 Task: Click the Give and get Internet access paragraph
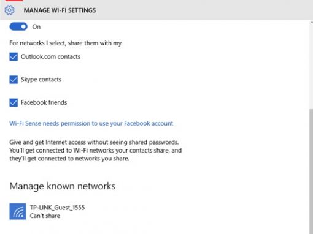pyautogui.click(x=96, y=150)
